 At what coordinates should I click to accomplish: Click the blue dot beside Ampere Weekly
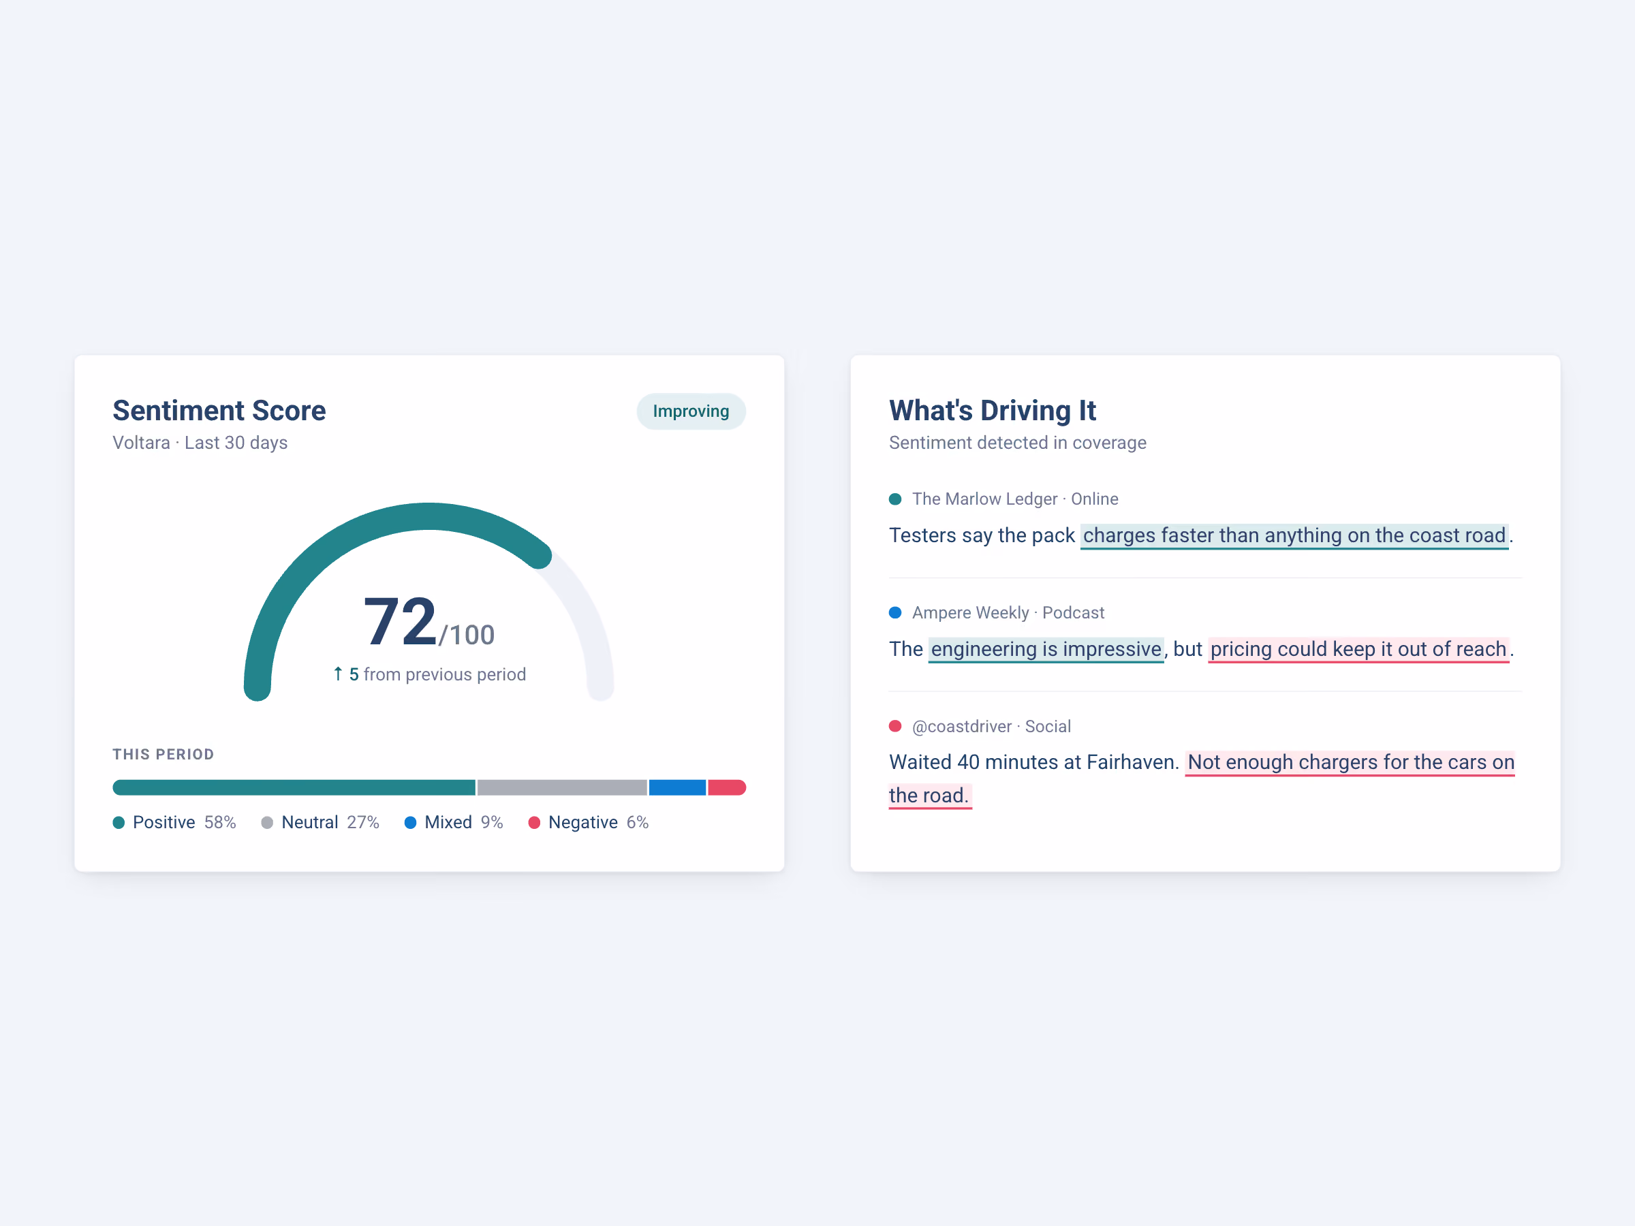pyautogui.click(x=895, y=612)
